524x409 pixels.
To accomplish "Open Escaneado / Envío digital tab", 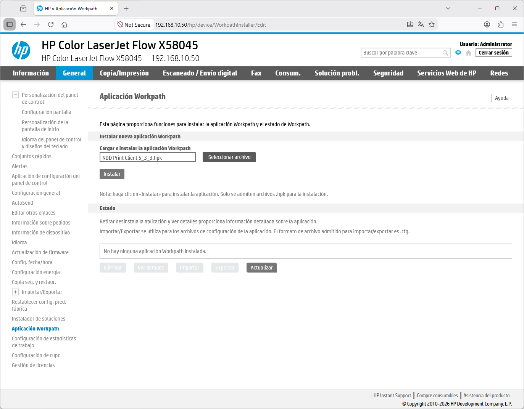I will pos(200,73).
